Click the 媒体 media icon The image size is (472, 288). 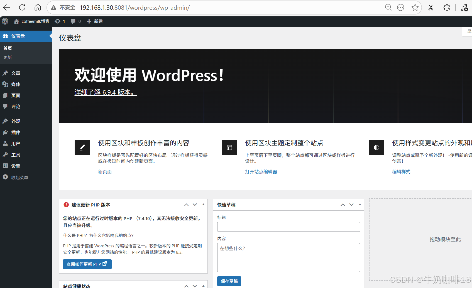pos(5,84)
